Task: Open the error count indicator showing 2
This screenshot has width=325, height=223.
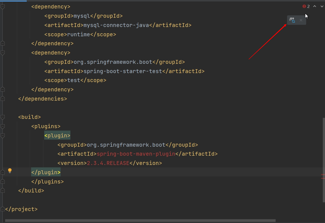Action: point(306,7)
